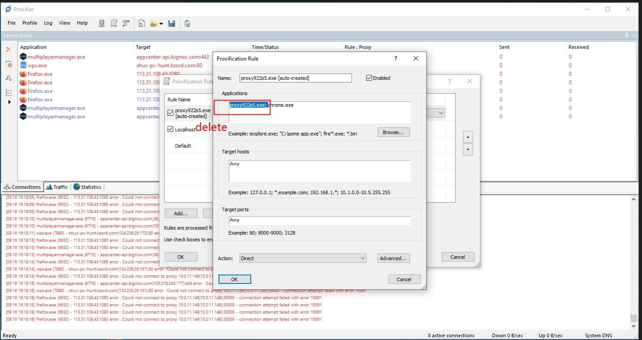Screen dimensions: 642x340
Task: Click the log clipboard toolbar icon
Action: [x=187, y=23]
